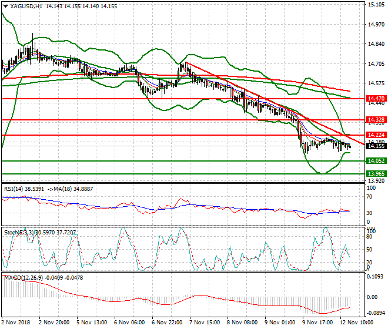
Task: Click the 2 Nov 2018 date label
Action: tap(15, 323)
